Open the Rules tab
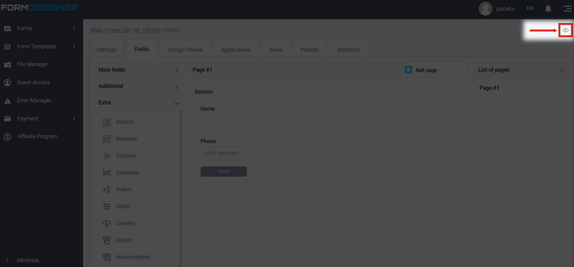 pos(276,50)
